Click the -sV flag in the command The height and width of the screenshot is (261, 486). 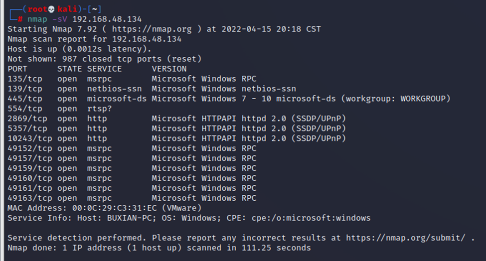coord(60,19)
